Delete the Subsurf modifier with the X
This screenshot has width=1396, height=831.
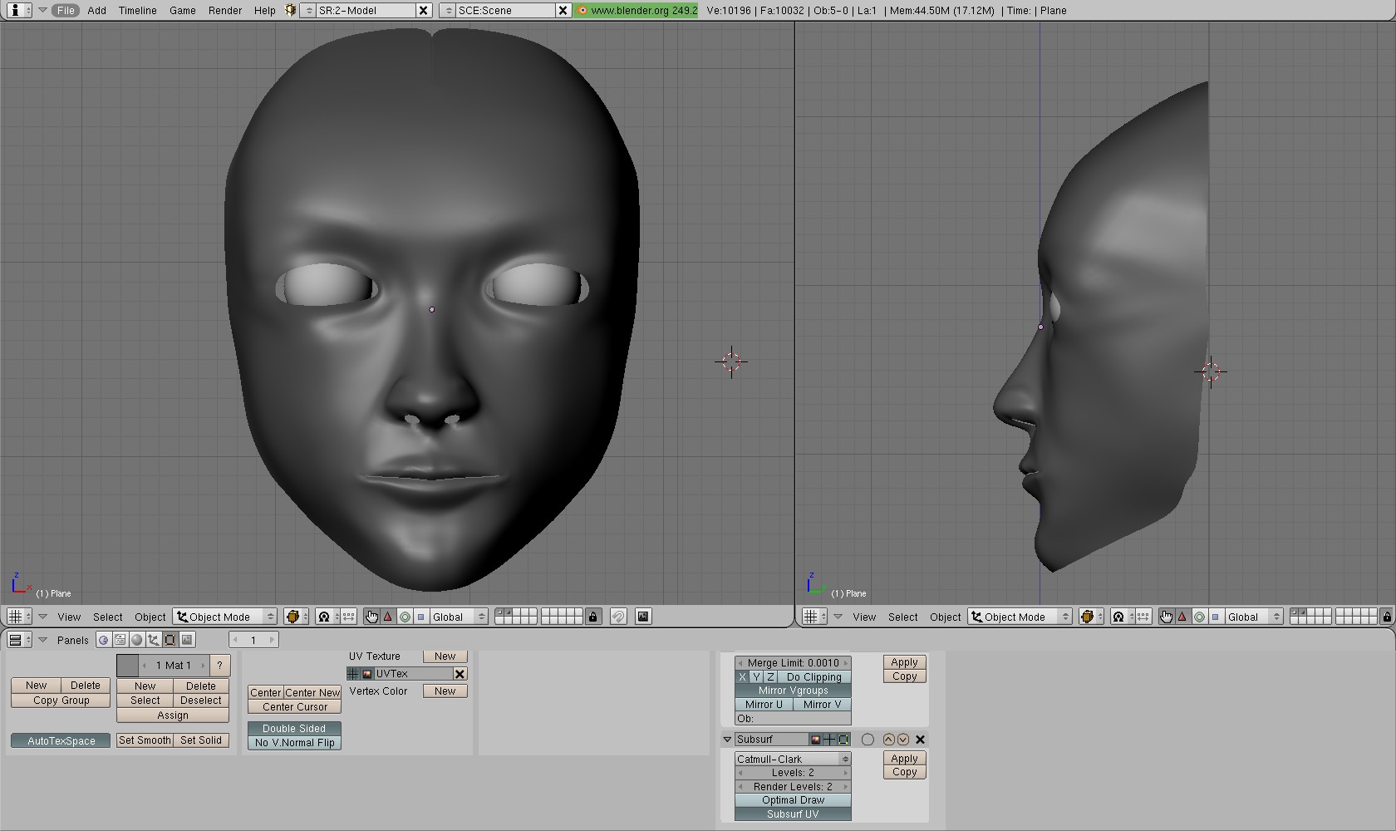920,740
